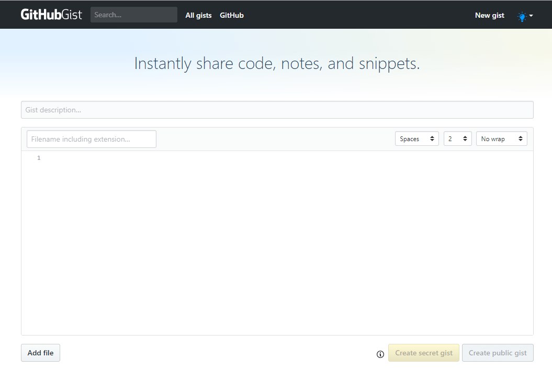Image resolution: width=552 pixels, height=370 pixels.
Task: Open the indent size dropdown showing 2
Action: pos(457,139)
